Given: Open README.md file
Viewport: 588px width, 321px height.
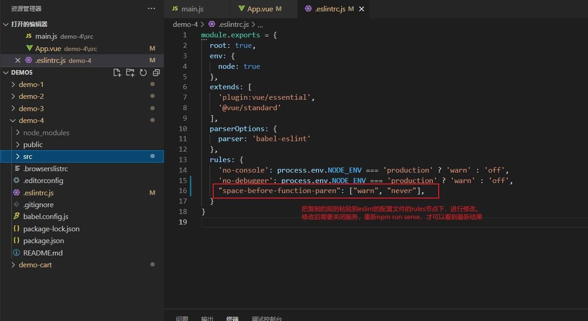Looking at the screenshot, I should pyautogui.click(x=43, y=253).
